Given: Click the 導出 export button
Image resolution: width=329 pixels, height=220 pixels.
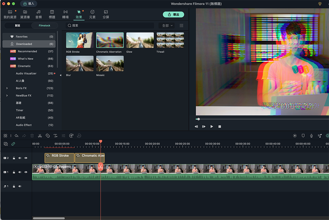Looking at the screenshot, I should (173, 15).
